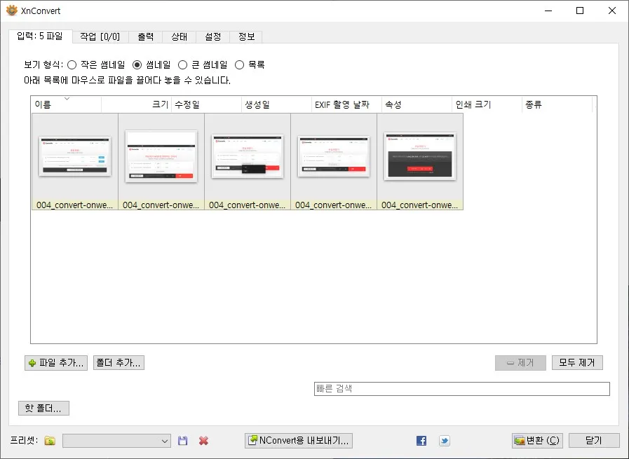
Task: Sort by the 종류 column header
Action: pyautogui.click(x=557, y=104)
